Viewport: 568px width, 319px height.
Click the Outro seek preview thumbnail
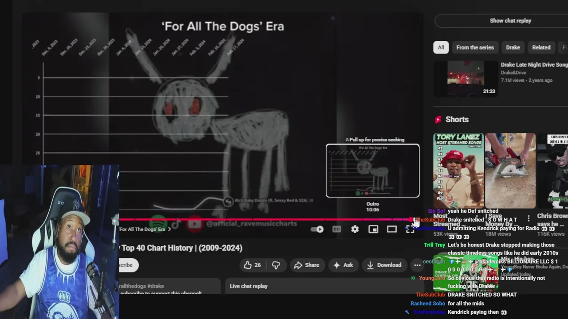click(373, 171)
